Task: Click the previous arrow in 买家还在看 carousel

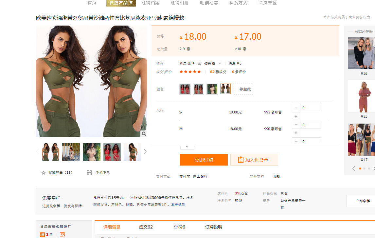Action: pos(354,169)
